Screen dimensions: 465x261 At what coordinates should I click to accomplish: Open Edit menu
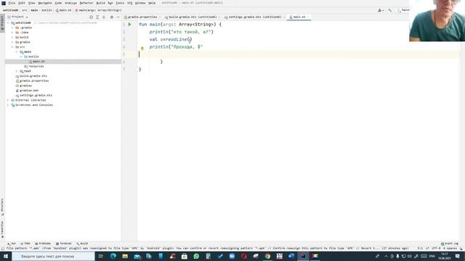click(x=22, y=3)
